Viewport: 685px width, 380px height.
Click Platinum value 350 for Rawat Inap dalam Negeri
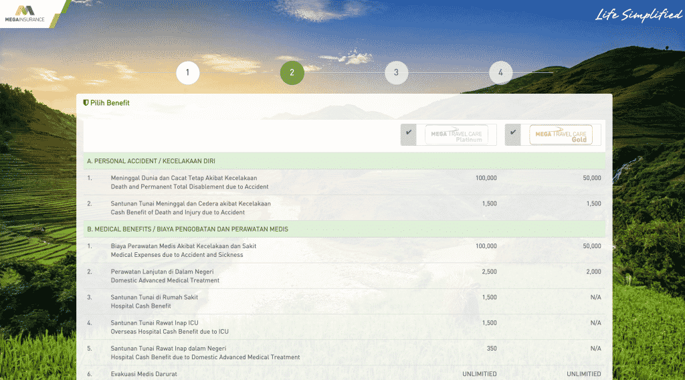click(x=492, y=349)
